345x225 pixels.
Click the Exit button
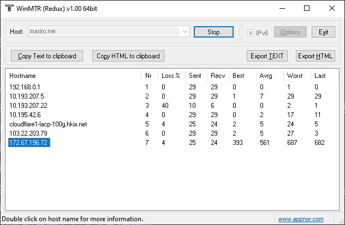pyautogui.click(x=323, y=32)
